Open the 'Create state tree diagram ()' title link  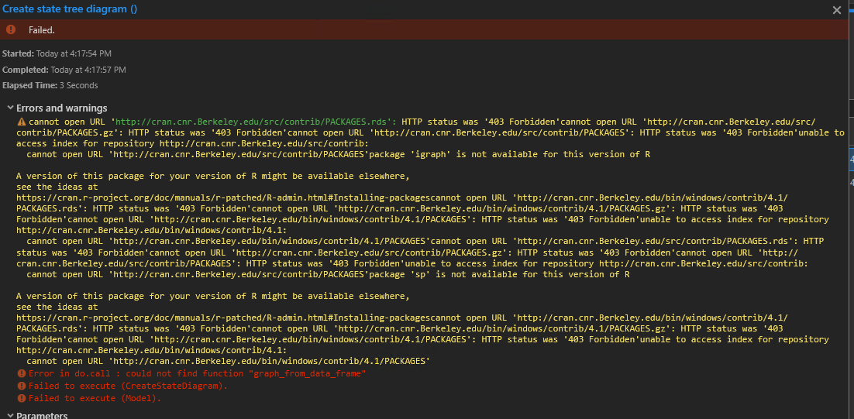[x=69, y=9]
